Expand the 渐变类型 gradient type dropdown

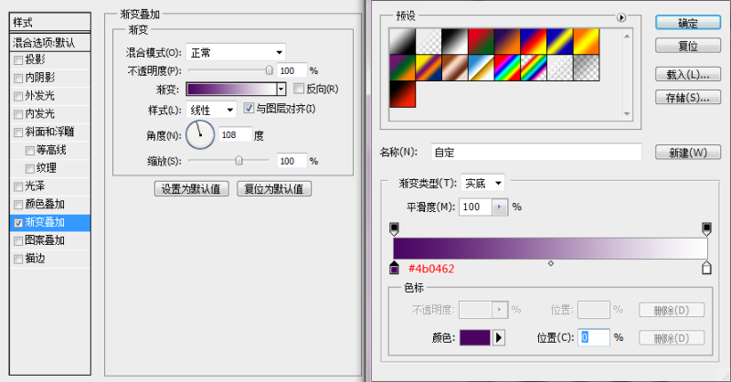click(x=483, y=183)
